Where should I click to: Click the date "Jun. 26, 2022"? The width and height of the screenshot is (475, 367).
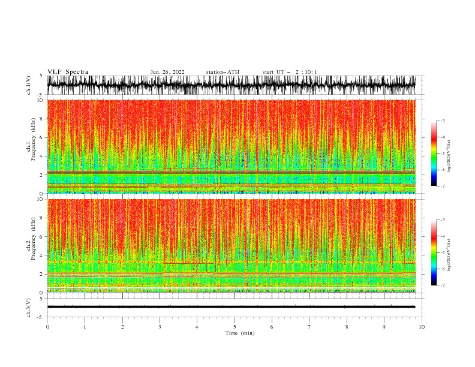pos(167,72)
